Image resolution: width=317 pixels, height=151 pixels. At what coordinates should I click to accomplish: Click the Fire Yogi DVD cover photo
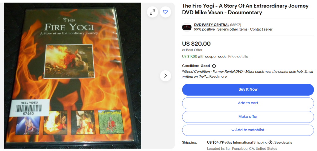click(x=72, y=75)
